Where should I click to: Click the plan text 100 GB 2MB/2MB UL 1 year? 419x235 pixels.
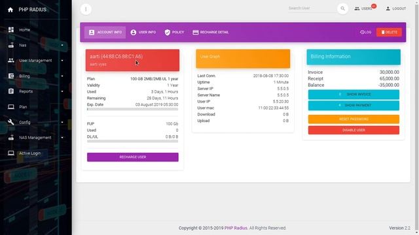(155, 79)
